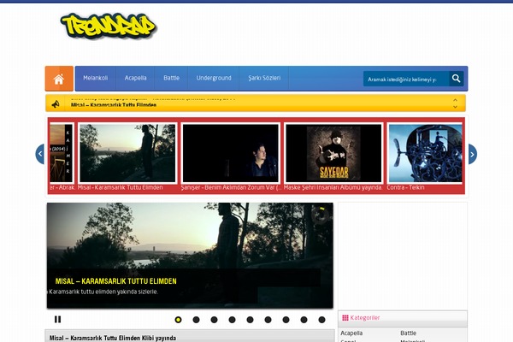Select the last slideshow dot
Screen dimensions: 513x342
[x=321, y=320]
